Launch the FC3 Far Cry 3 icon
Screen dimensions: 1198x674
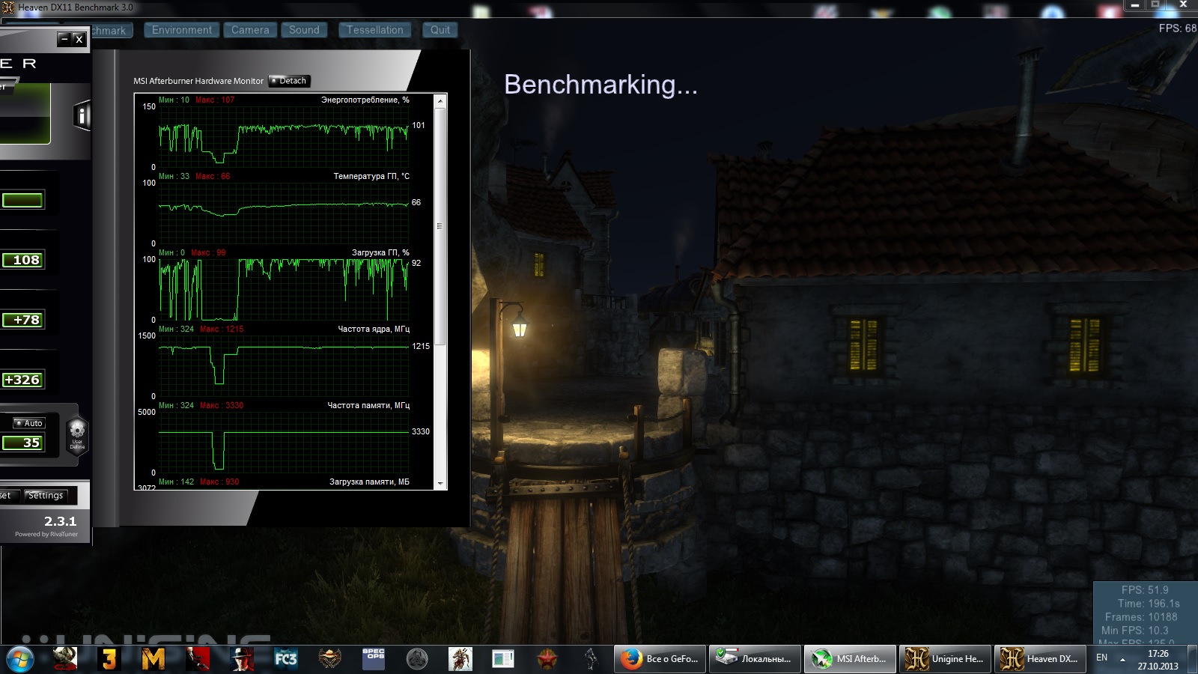coord(286,659)
